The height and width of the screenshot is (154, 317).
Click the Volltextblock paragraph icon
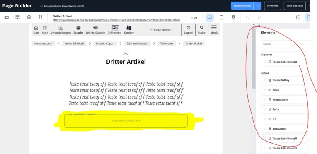[270, 100]
